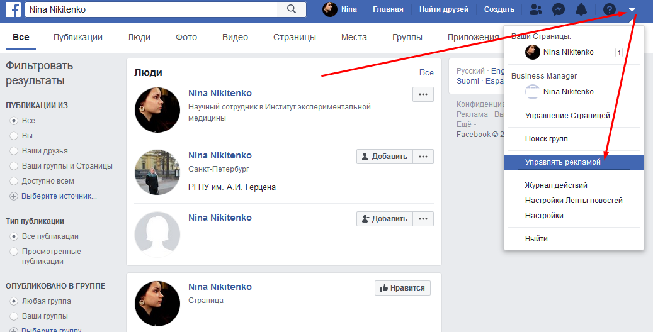Viewport: 653px width, 332px height.
Task: Add the Санкт-Петербург Nina Nikitenko as friend
Action: pyautogui.click(x=384, y=157)
